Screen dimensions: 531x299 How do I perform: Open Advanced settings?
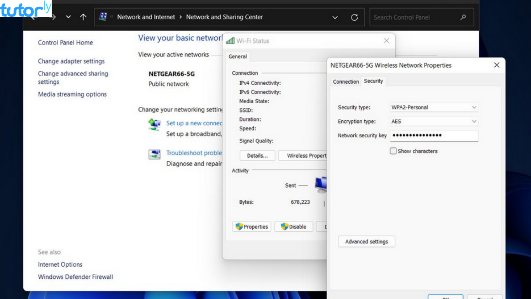(366, 241)
